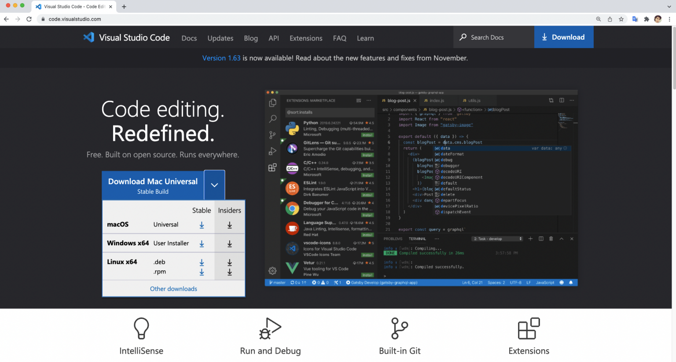This screenshot has width=676, height=362.
Task: Download Linux .rpm Insiders package arrow
Action: click(x=229, y=272)
